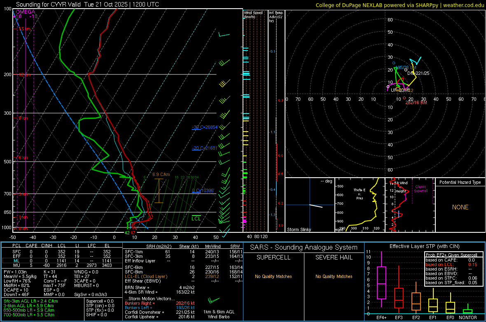Click the red "based on LCL: 0.15" line

coord(451,264)
